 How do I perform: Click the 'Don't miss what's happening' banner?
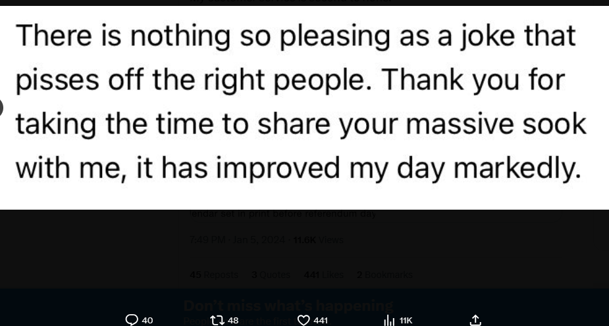coord(288,306)
